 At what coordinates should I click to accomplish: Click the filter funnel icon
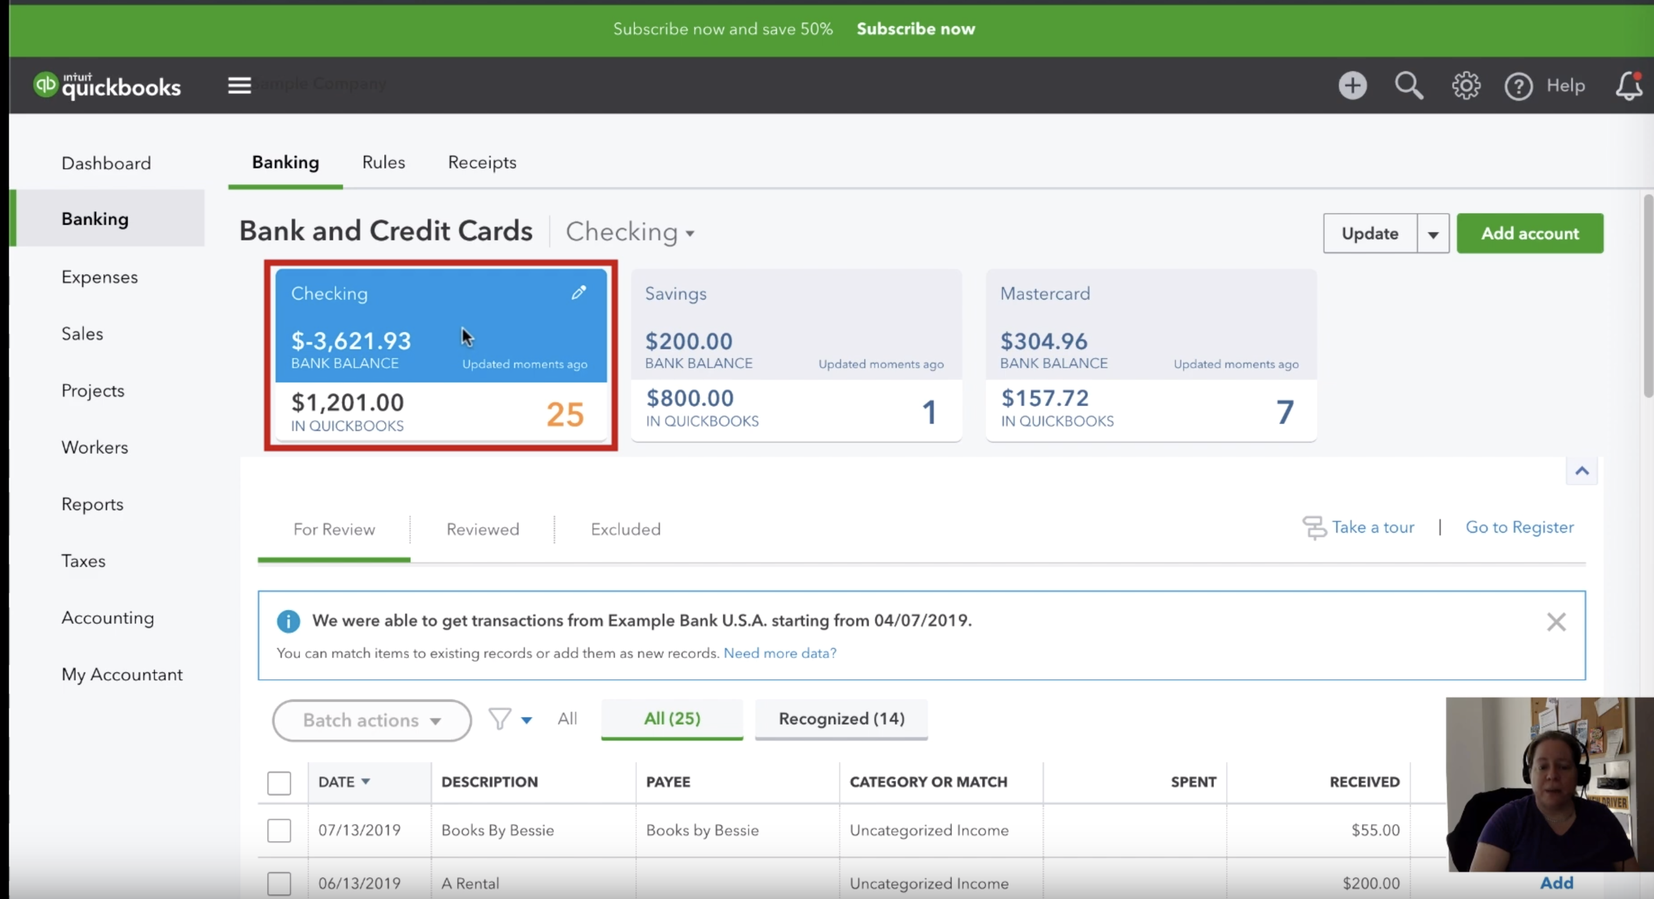pyautogui.click(x=500, y=719)
